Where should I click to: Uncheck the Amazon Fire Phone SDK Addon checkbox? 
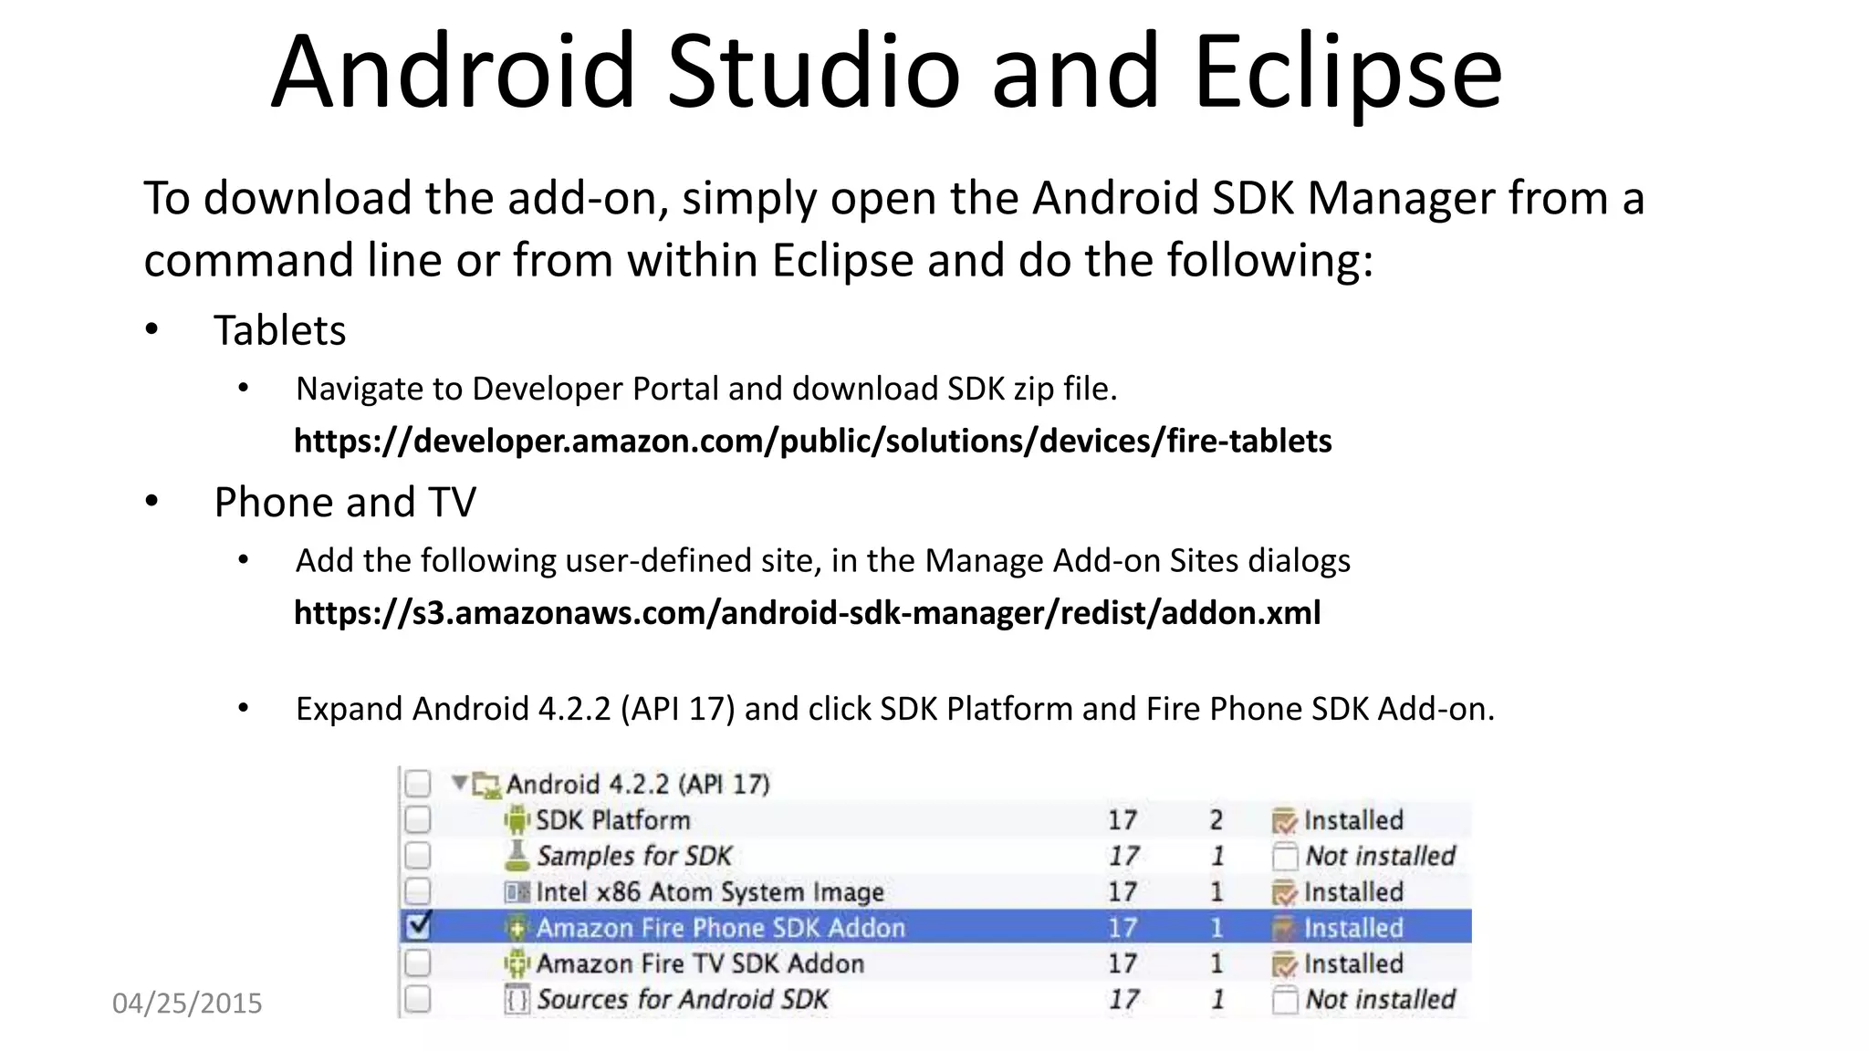(418, 926)
